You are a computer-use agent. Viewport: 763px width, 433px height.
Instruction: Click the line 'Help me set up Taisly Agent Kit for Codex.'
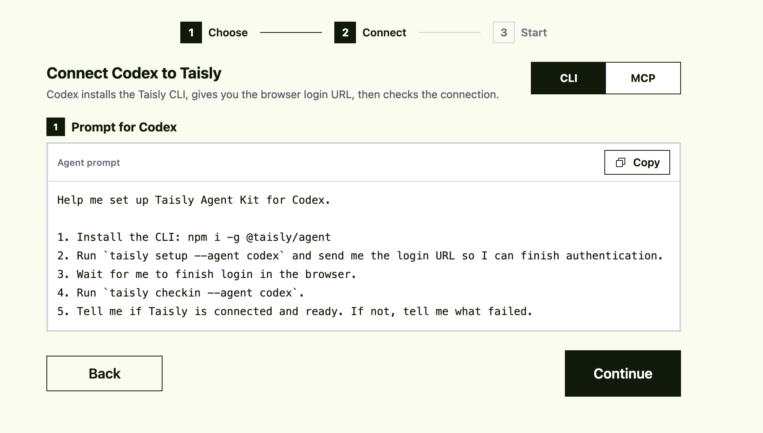click(193, 200)
